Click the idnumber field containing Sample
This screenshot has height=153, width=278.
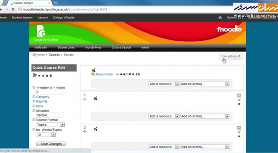pos(50,115)
